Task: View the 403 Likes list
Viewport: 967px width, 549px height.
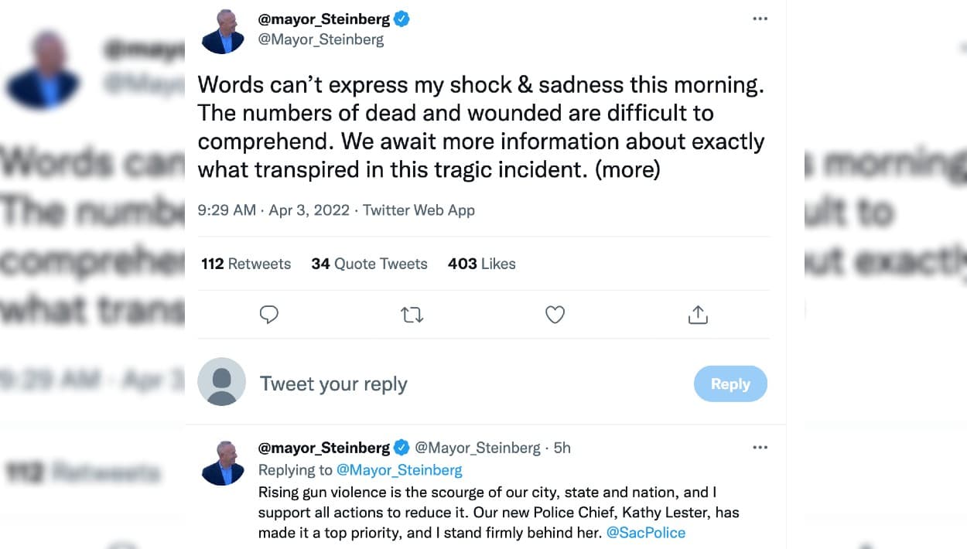Action: pos(481,264)
